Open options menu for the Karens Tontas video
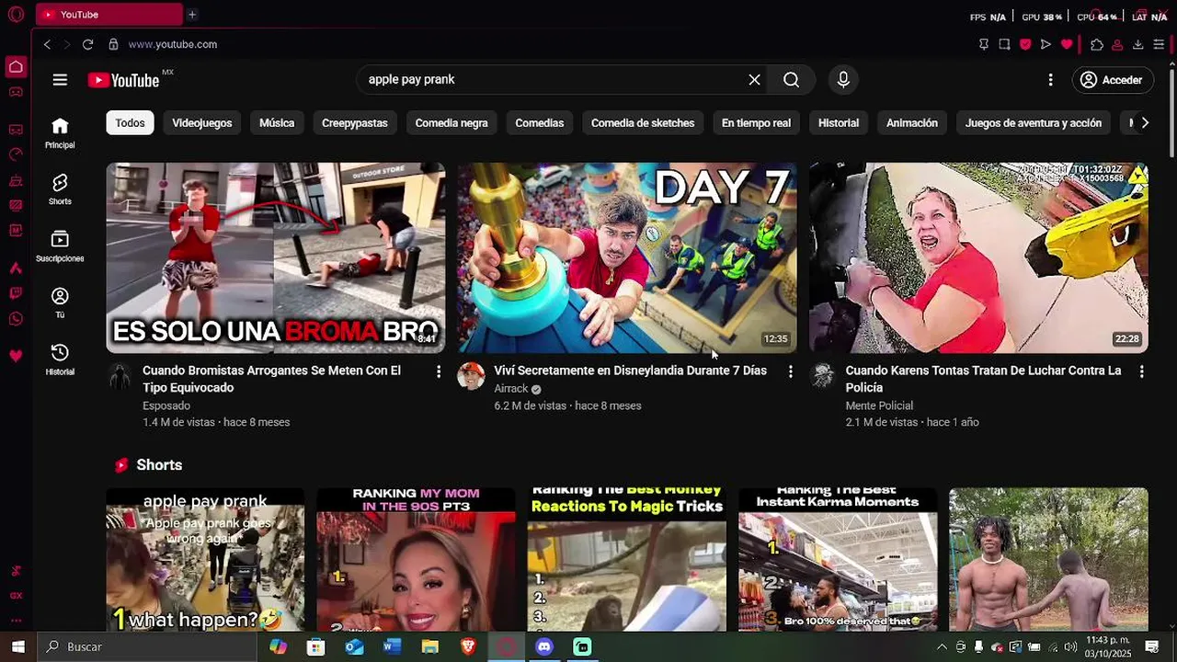 click(1141, 371)
